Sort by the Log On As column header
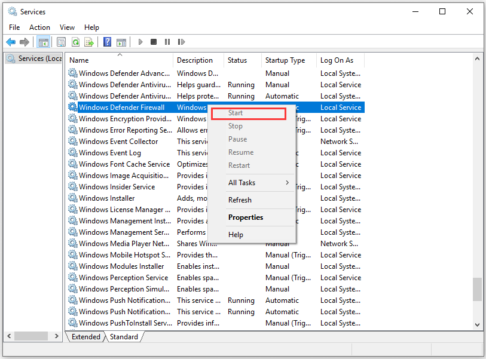 (x=340, y=60)
